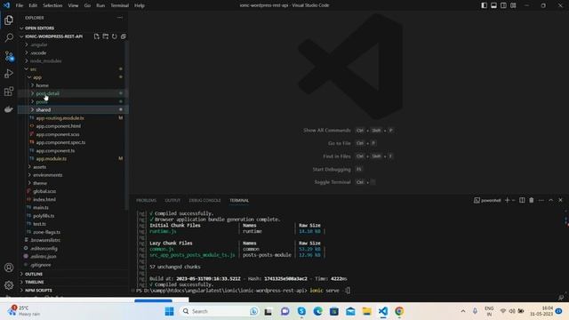Toggle bottom panel visibility
569x320 pixels.
494,5
